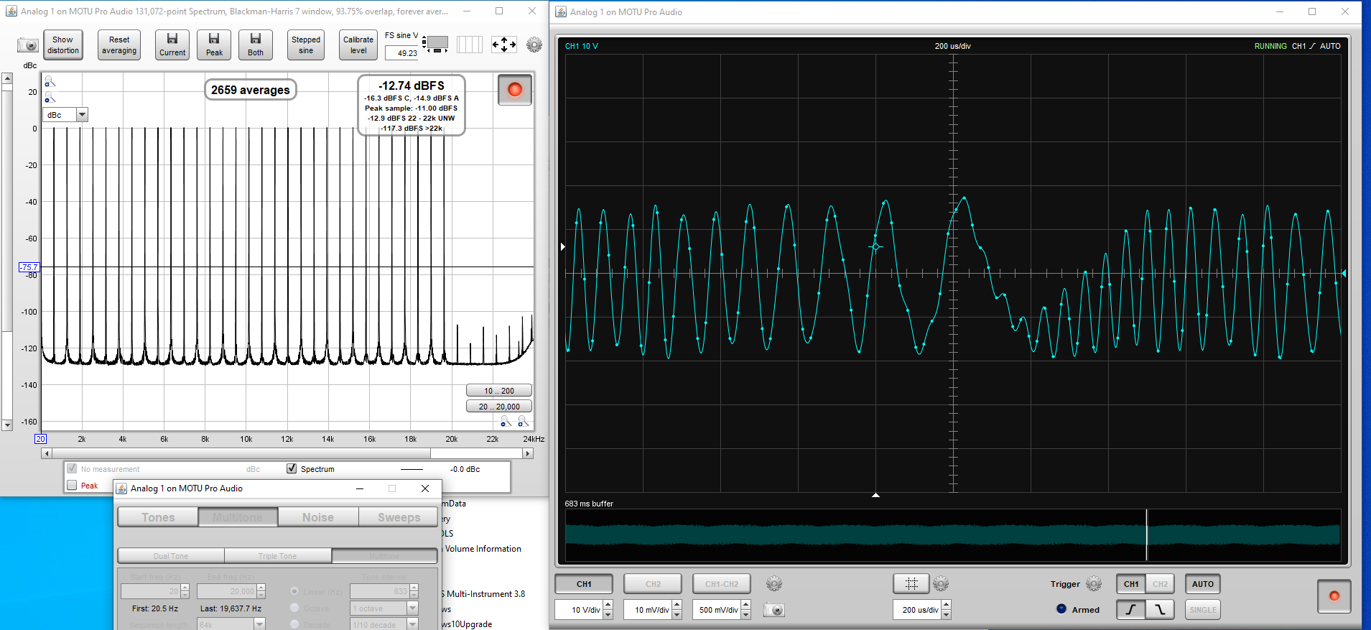
Task: Open the 1 octave dropdown
Action: coord(412,608)
